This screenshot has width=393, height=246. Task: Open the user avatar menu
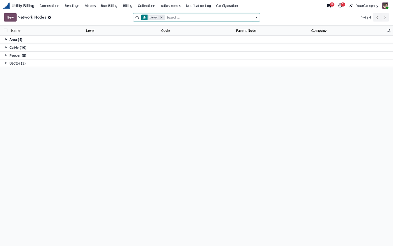(385, 5)
